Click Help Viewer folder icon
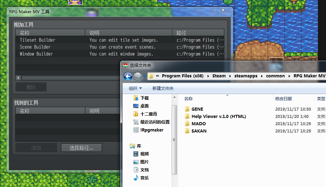 tap(187, 116)
